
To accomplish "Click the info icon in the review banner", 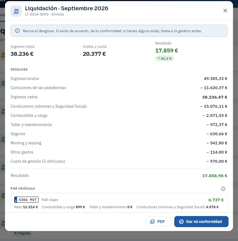I will [x=18, y=31].
